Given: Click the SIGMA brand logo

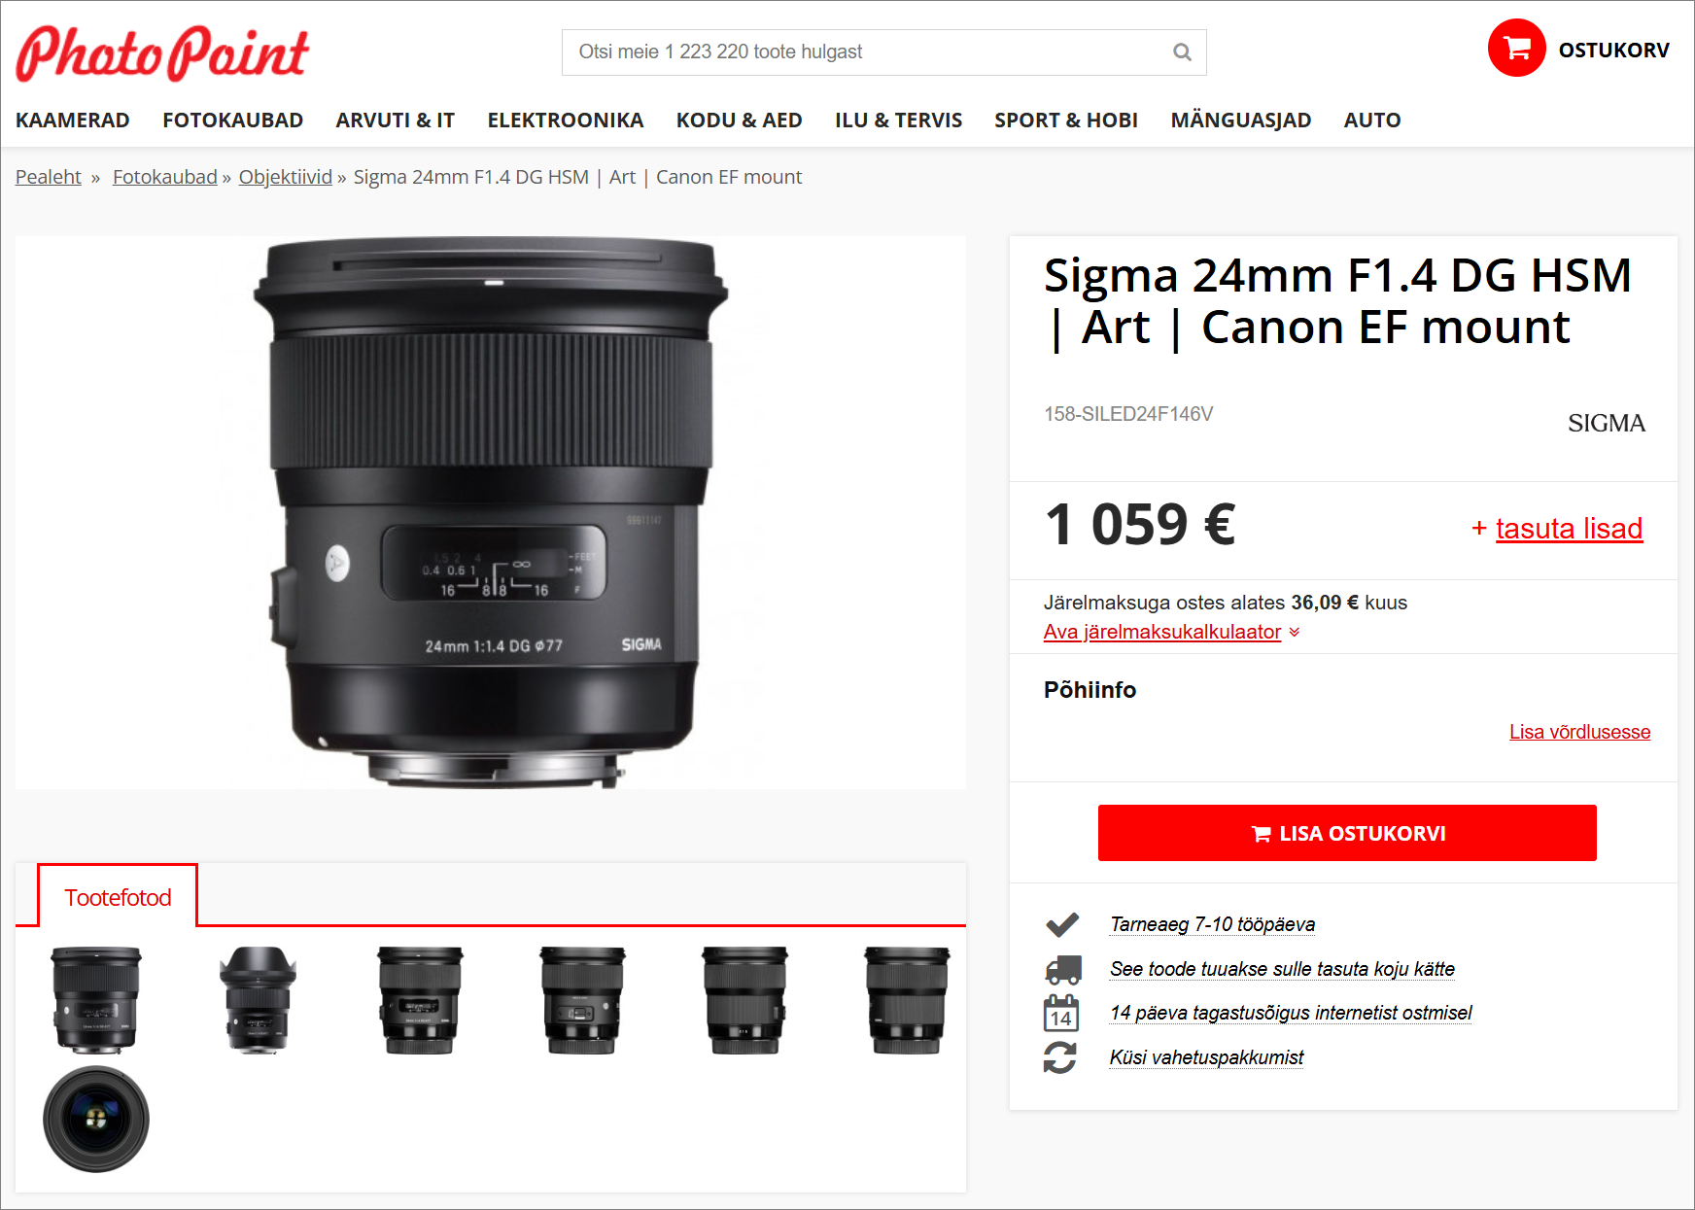Looking at the screenshot, I should click(1606, 423).
